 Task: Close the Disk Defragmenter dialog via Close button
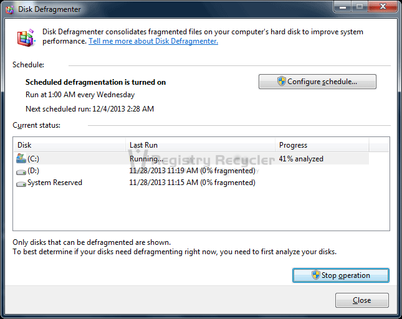tap(361, 300)
